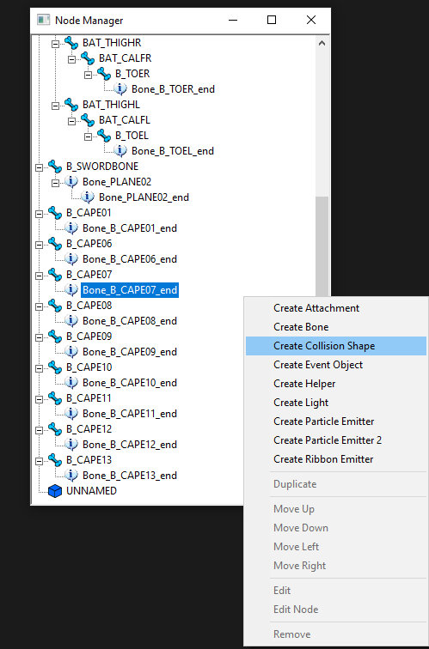Click the helper icon of Bone_B_CAPE07_end
This screenshot has height=649, width=429.
point(71,290)
